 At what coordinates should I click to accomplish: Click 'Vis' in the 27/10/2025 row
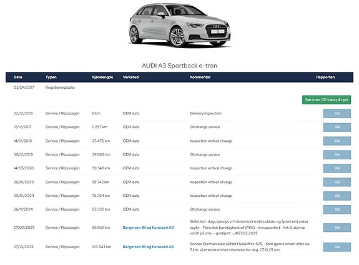pyautogui.click(x=337, y=247)
